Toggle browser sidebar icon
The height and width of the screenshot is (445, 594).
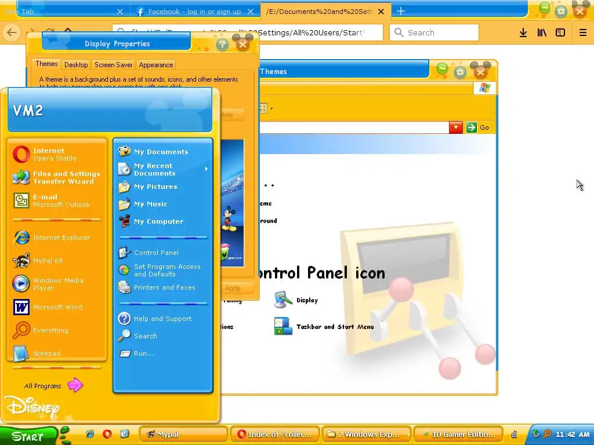pyautogui.click(x=560, y=32)
